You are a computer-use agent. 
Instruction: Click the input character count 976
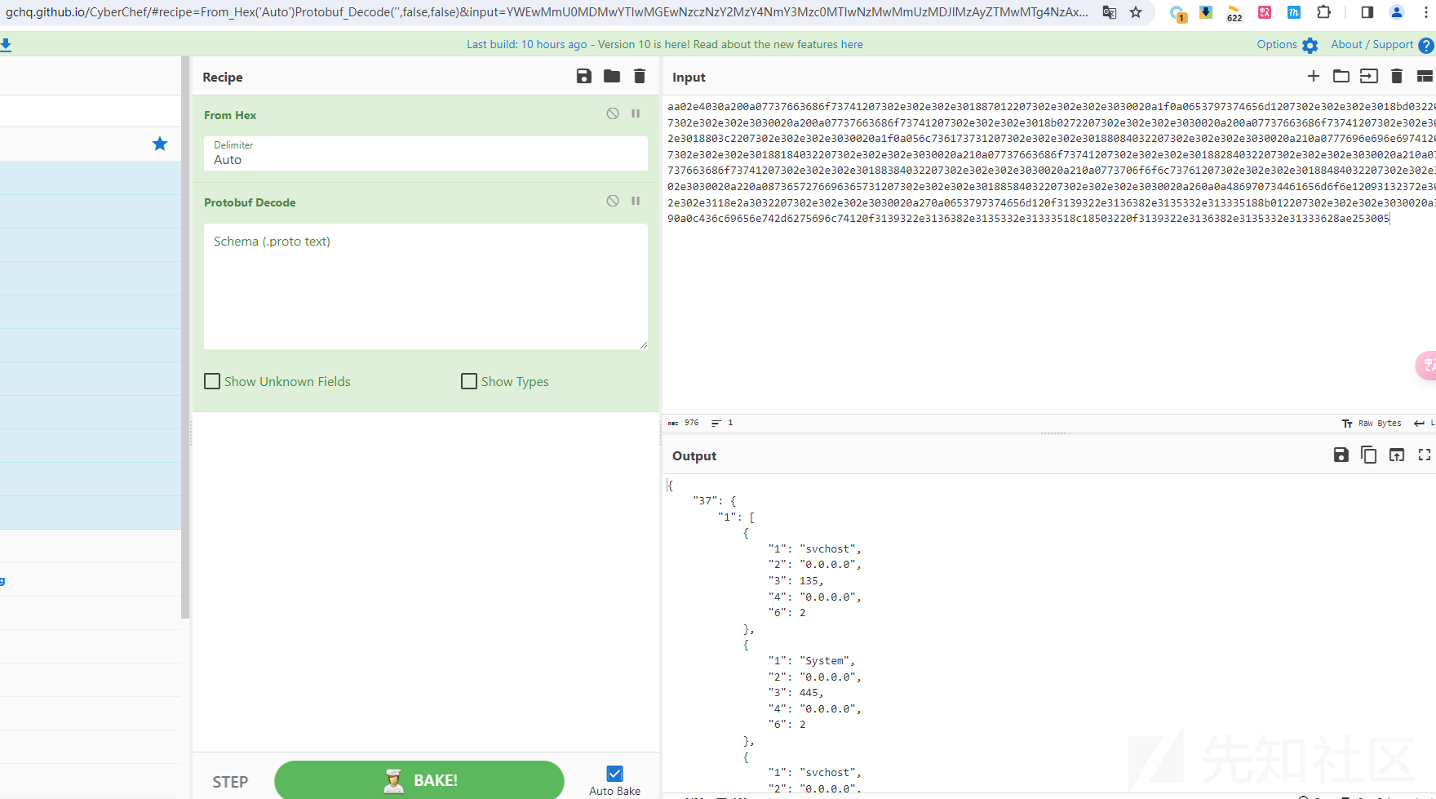click(684, 423)
